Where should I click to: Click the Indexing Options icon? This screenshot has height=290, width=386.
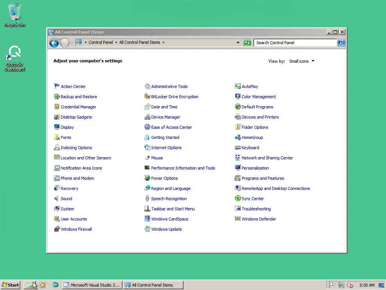(57, 147)
